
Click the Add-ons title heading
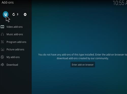click(8, 3)
